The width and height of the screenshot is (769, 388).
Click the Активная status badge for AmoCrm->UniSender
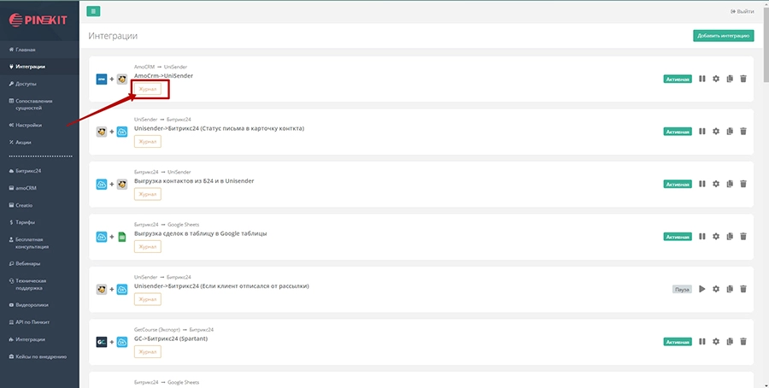point(677,79)
